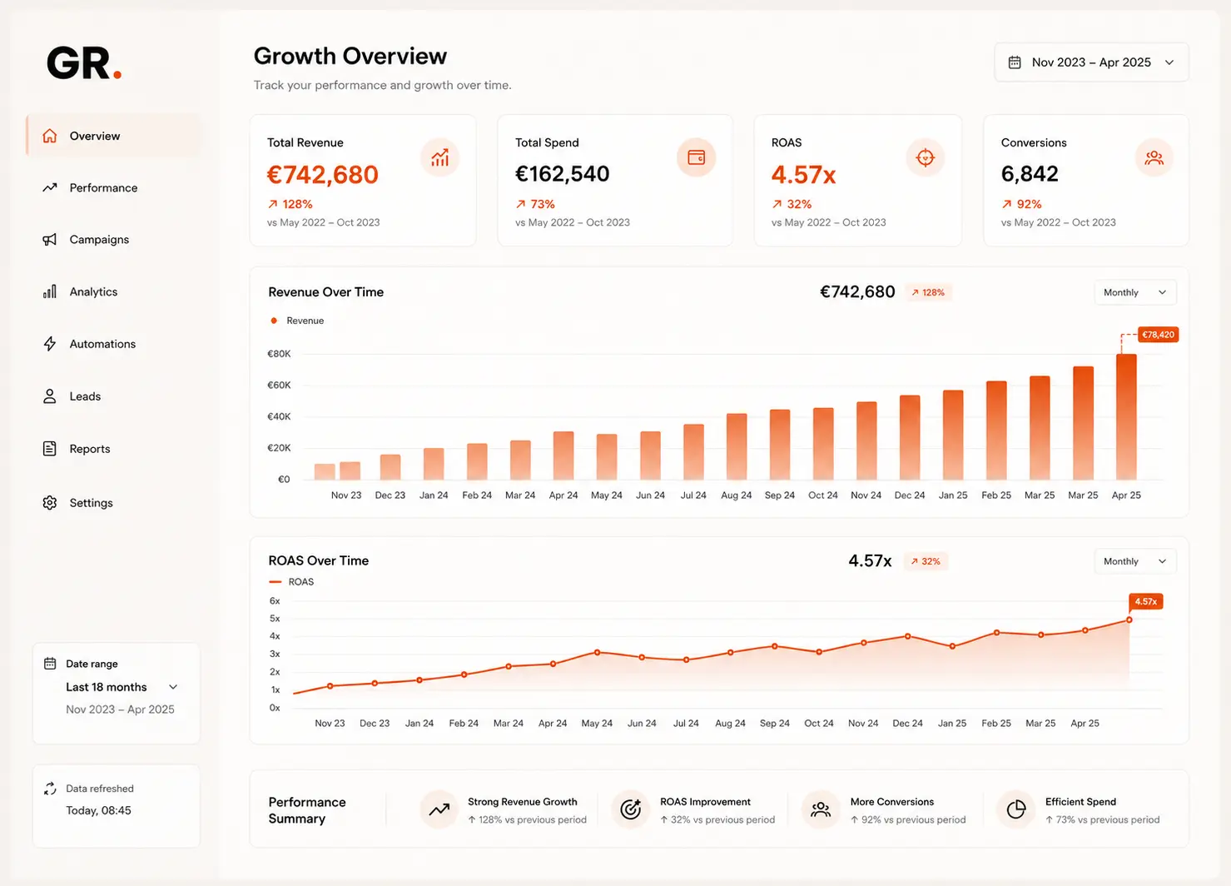
Task: Click the 4.57x ROAS line endpoint marker
Action: 1129,620
